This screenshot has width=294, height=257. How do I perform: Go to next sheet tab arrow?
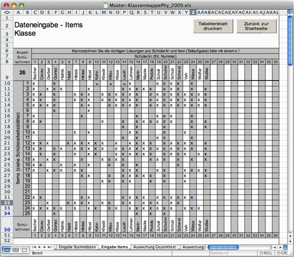point(45,247)
